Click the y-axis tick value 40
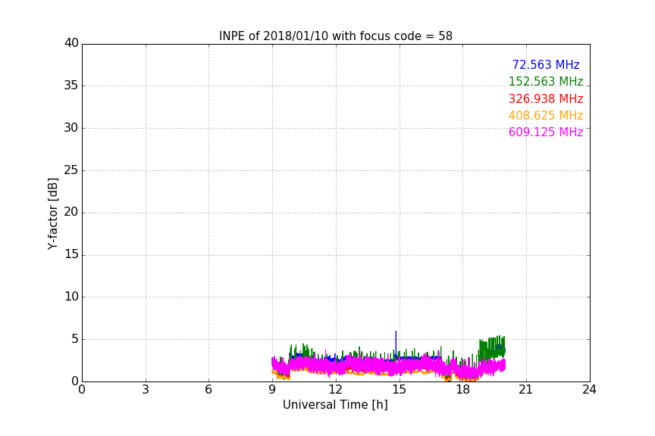This screenshot has width=655, height=436. point(71,43)
